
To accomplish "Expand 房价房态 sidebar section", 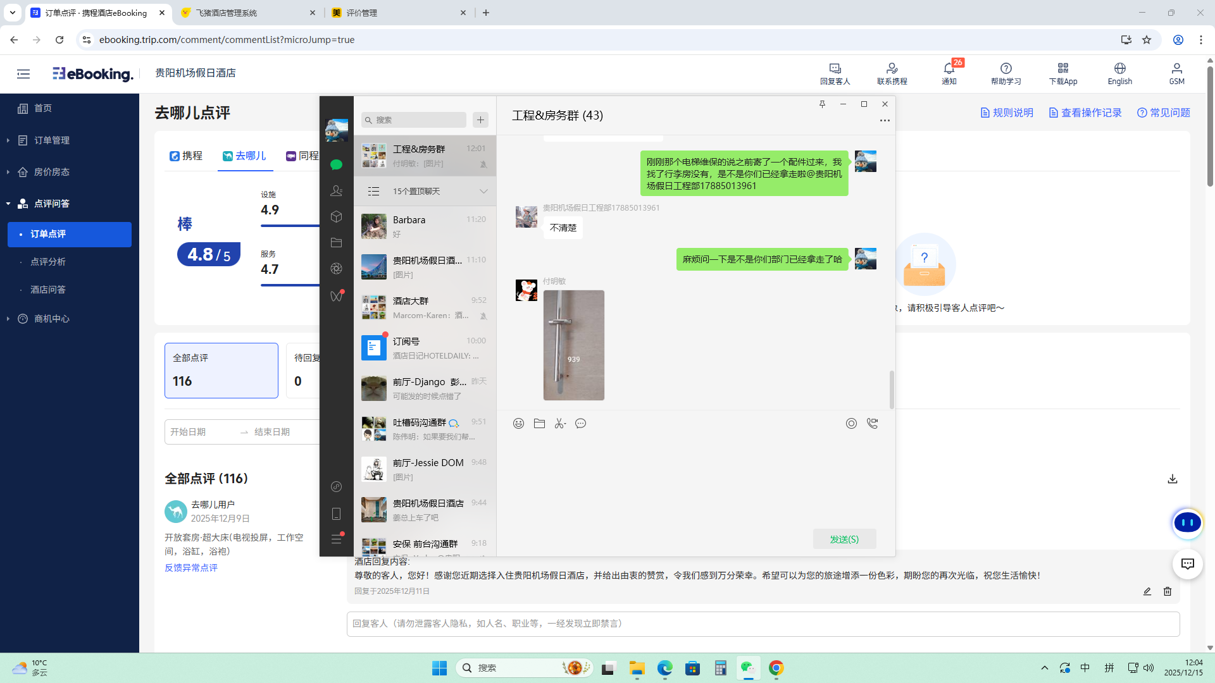I will (x=52, y=172).
